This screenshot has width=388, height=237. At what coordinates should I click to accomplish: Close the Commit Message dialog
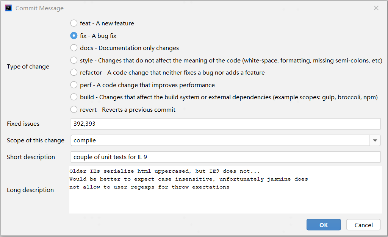point(376,8)
